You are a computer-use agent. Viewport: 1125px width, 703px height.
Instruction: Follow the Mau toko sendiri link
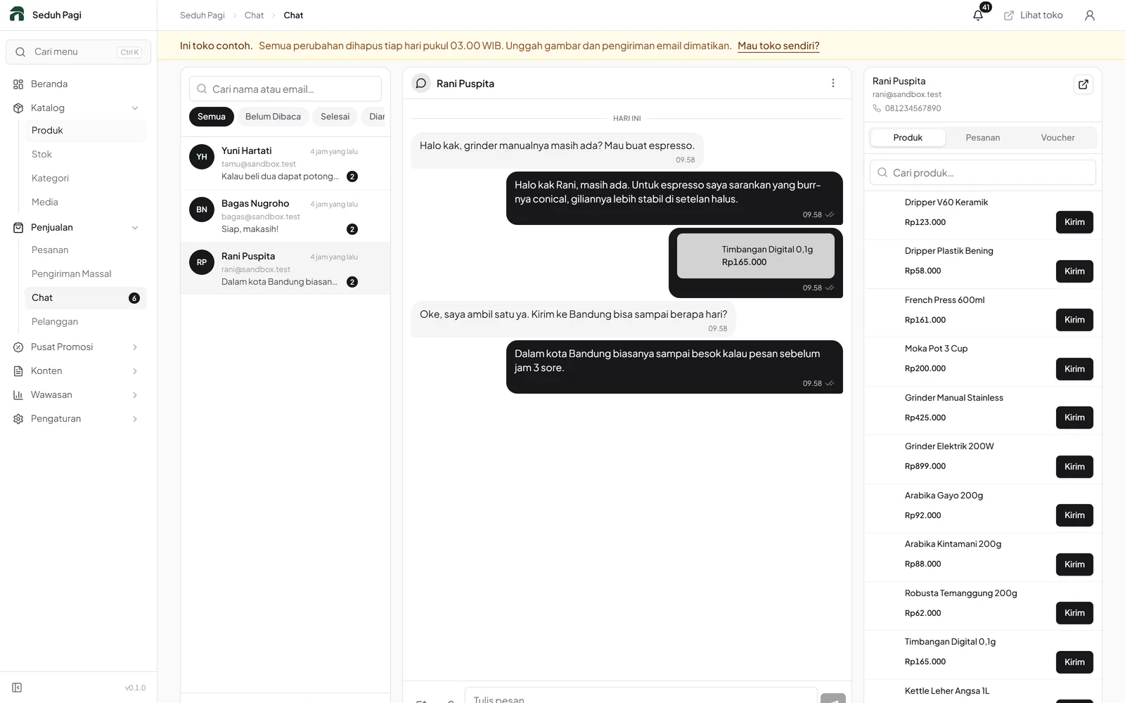tap(778, 46)
